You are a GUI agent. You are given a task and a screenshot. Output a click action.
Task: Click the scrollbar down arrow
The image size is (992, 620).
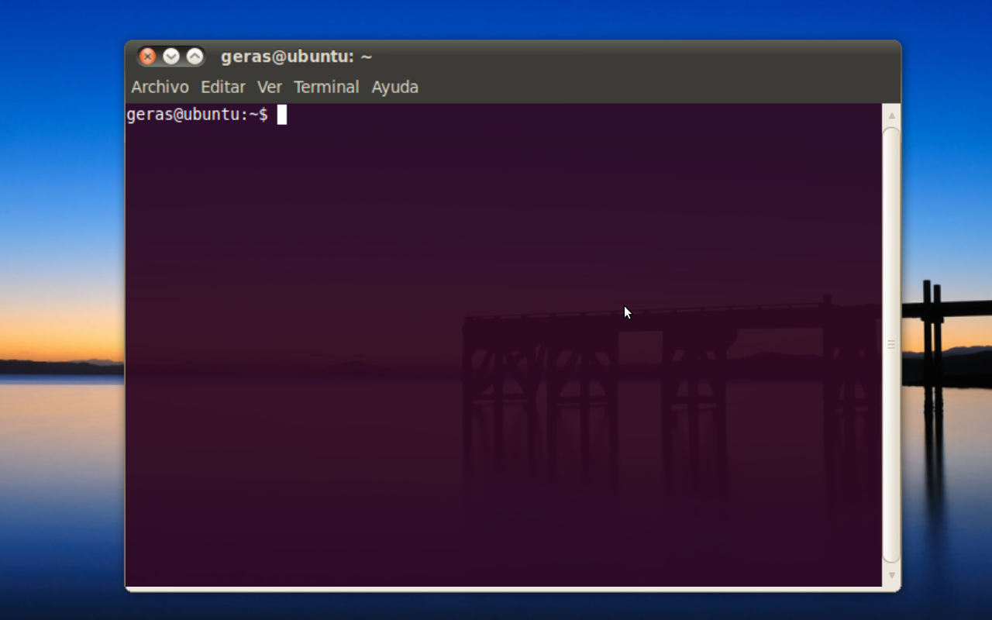point(891,577)
